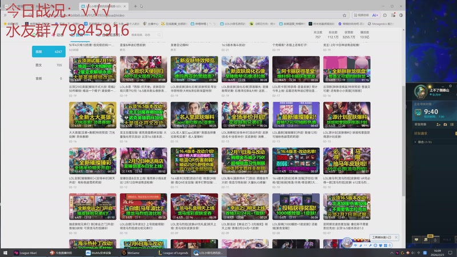Image resolution: width=457 pixels, height=257 pixels.
Task: Open the Mewgenics bookmark
Action: [381, 24]
